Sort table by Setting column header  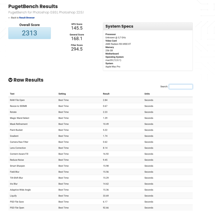coord(62,94)
